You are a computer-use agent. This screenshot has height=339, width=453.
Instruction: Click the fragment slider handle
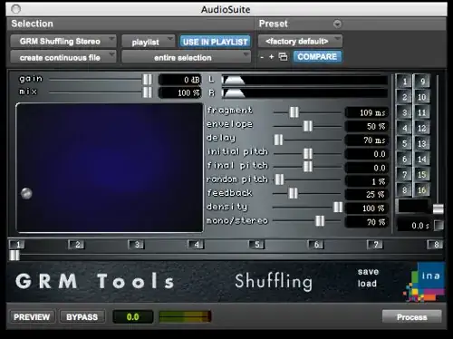tap(294, 112)
